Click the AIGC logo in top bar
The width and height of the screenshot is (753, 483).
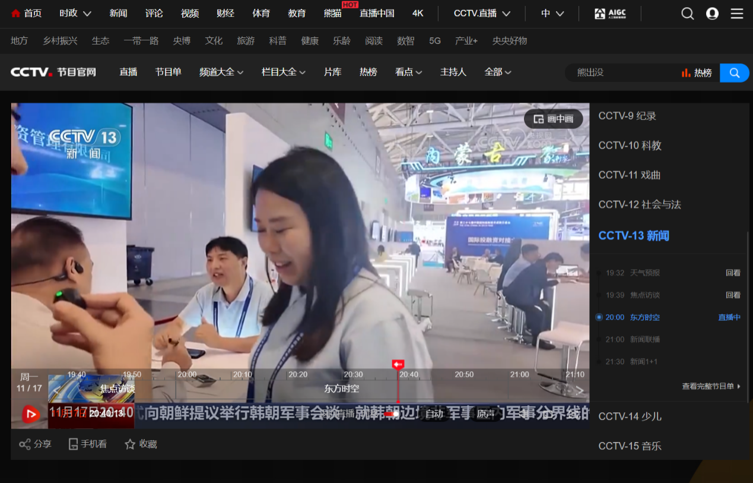coord(610,14)
